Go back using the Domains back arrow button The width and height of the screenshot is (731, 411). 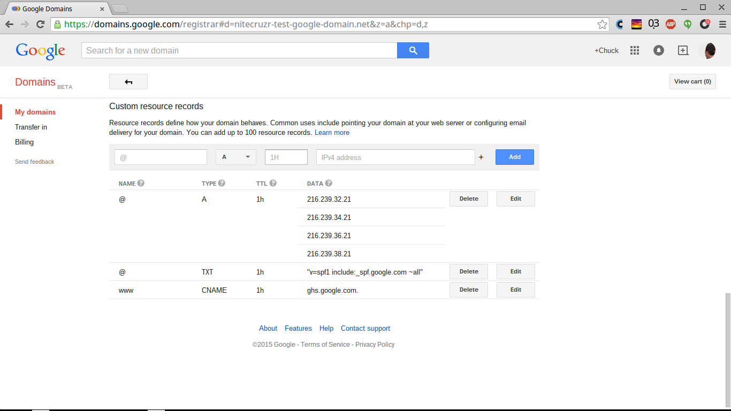128,82
